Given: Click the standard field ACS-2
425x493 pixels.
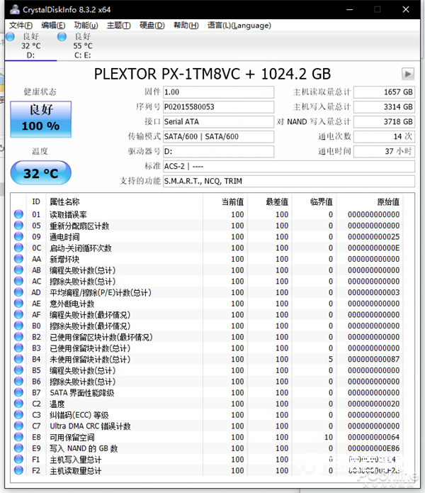Looking at the screenshot, I should point(289,166).
